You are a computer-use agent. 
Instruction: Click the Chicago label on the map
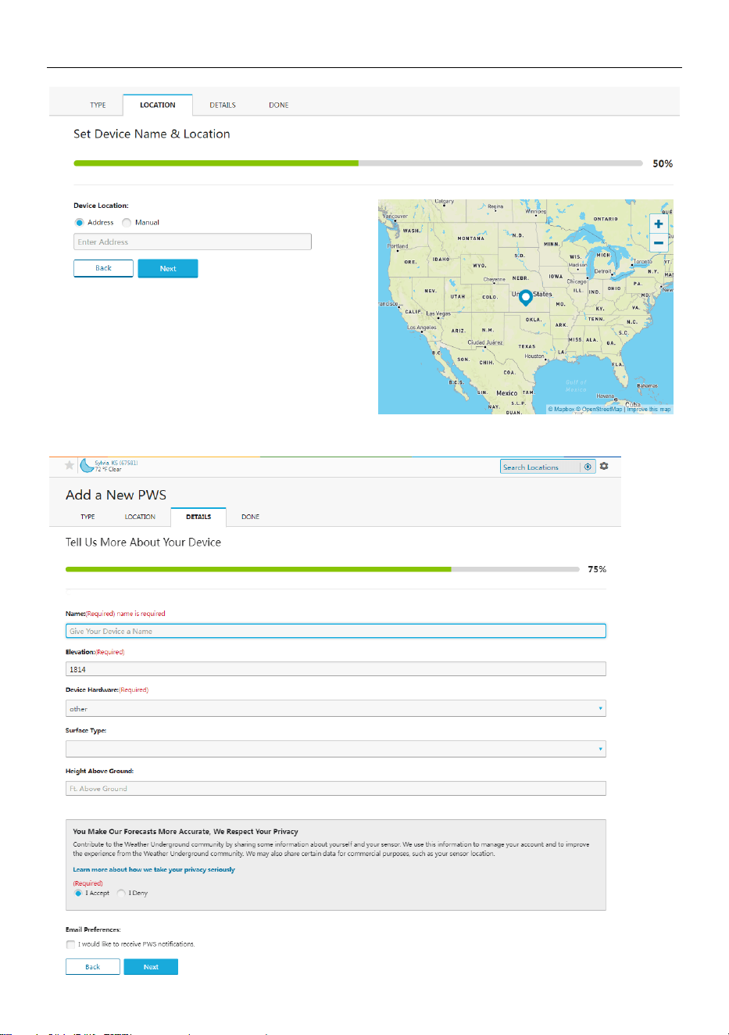pyautogui.click(x=577, y=281)
